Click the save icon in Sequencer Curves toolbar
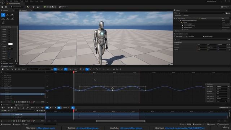Screen dimensions: 231x130 click(3, 69)
